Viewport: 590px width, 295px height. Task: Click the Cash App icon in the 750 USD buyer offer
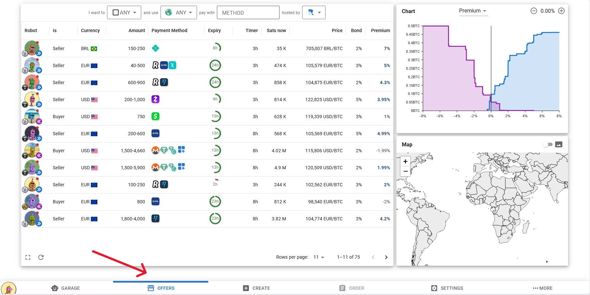(x=155, y=116)
